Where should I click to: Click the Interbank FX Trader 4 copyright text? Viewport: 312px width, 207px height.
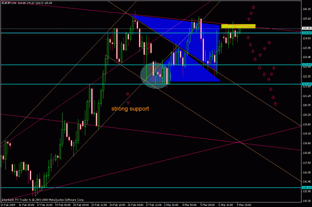(x=43, y=200)
